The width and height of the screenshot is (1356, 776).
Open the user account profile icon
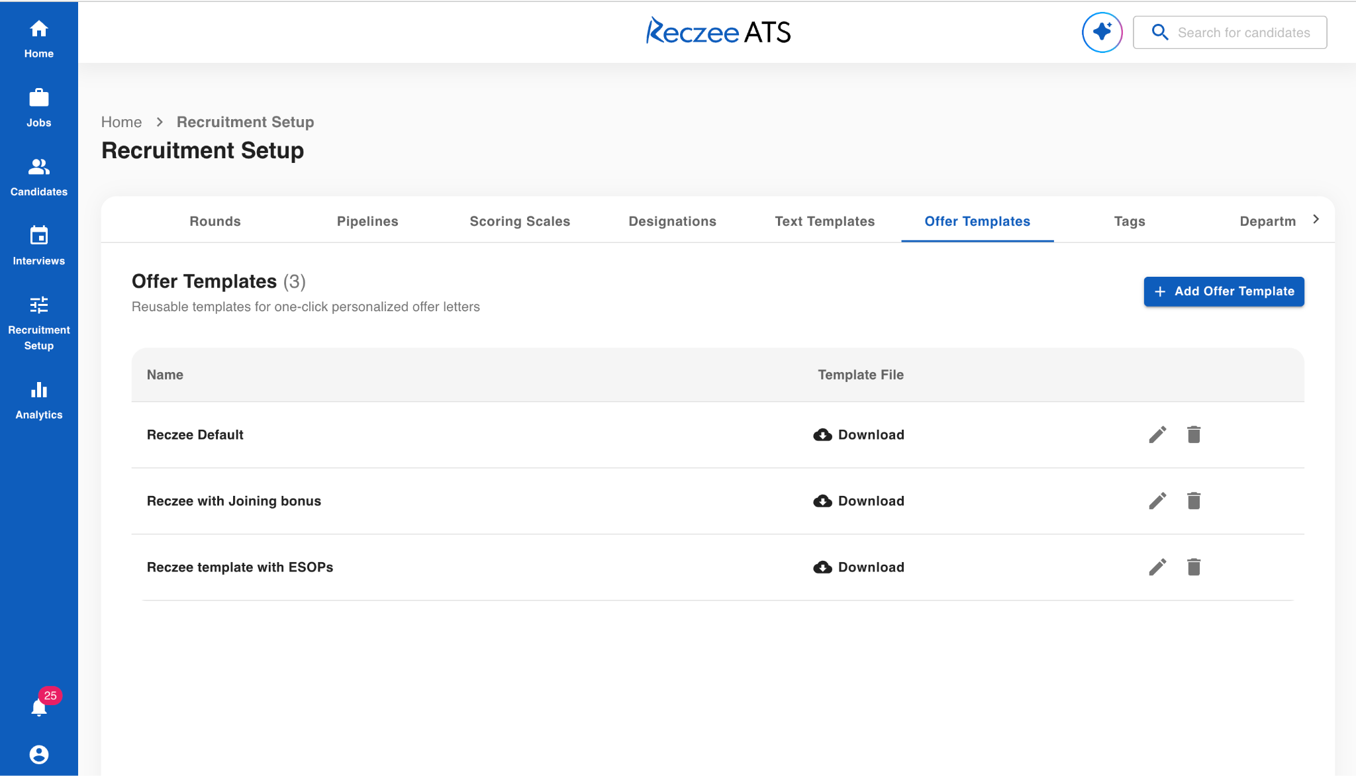click(x=39, y=754)
